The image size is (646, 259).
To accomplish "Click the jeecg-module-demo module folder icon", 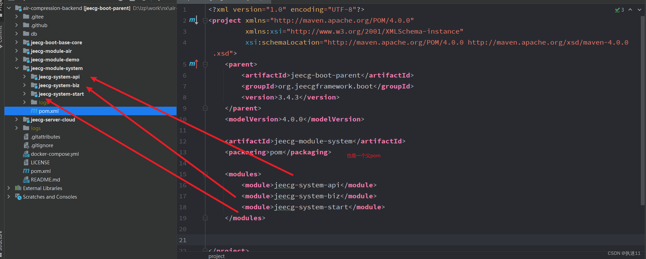I will pos(26,59).
